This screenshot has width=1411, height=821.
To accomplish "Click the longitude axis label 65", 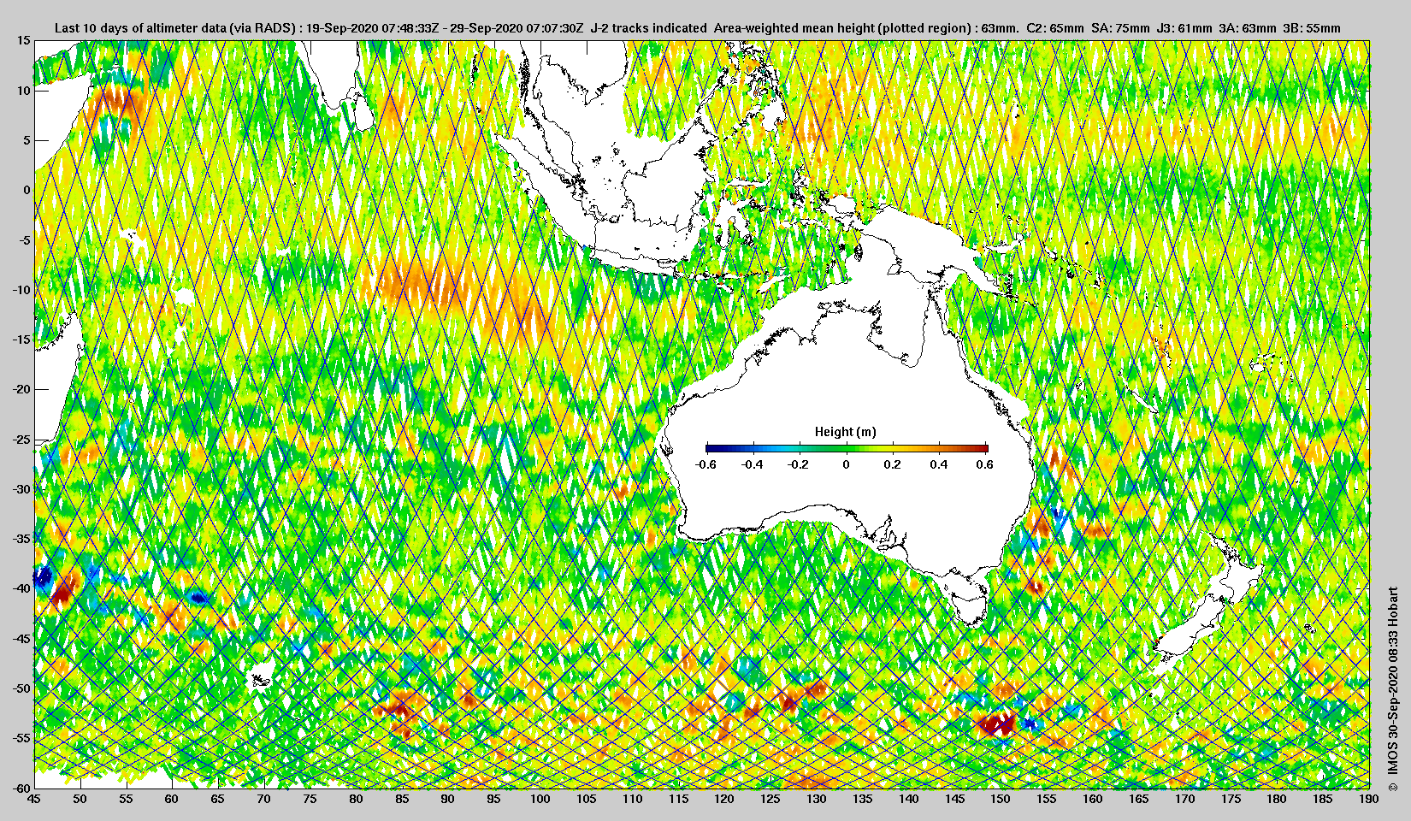I will (x=218, y=800).
